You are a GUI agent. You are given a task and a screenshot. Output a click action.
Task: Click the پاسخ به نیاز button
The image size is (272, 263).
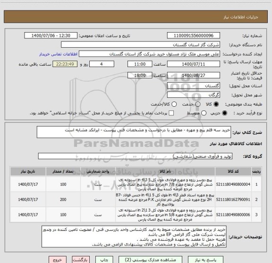click(205, 260)
